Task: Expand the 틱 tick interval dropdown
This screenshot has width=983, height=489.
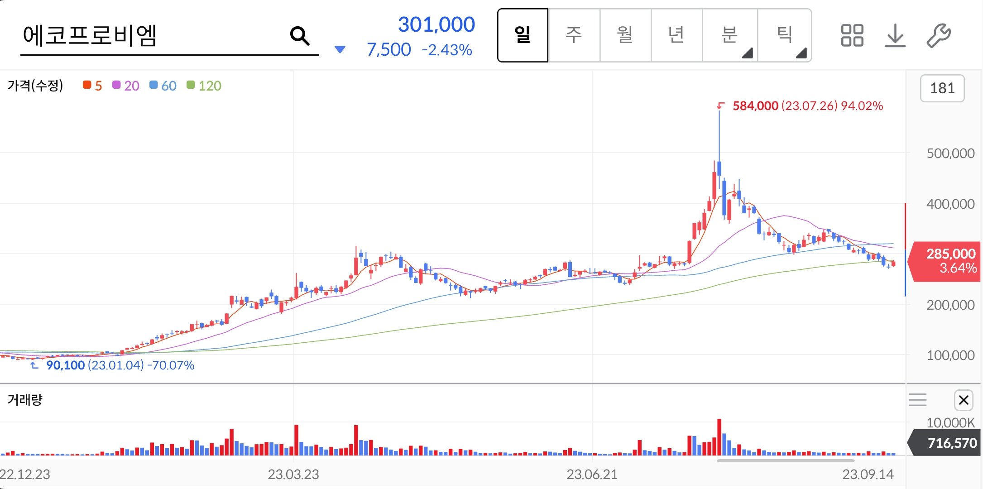Action: click(801, 53)
